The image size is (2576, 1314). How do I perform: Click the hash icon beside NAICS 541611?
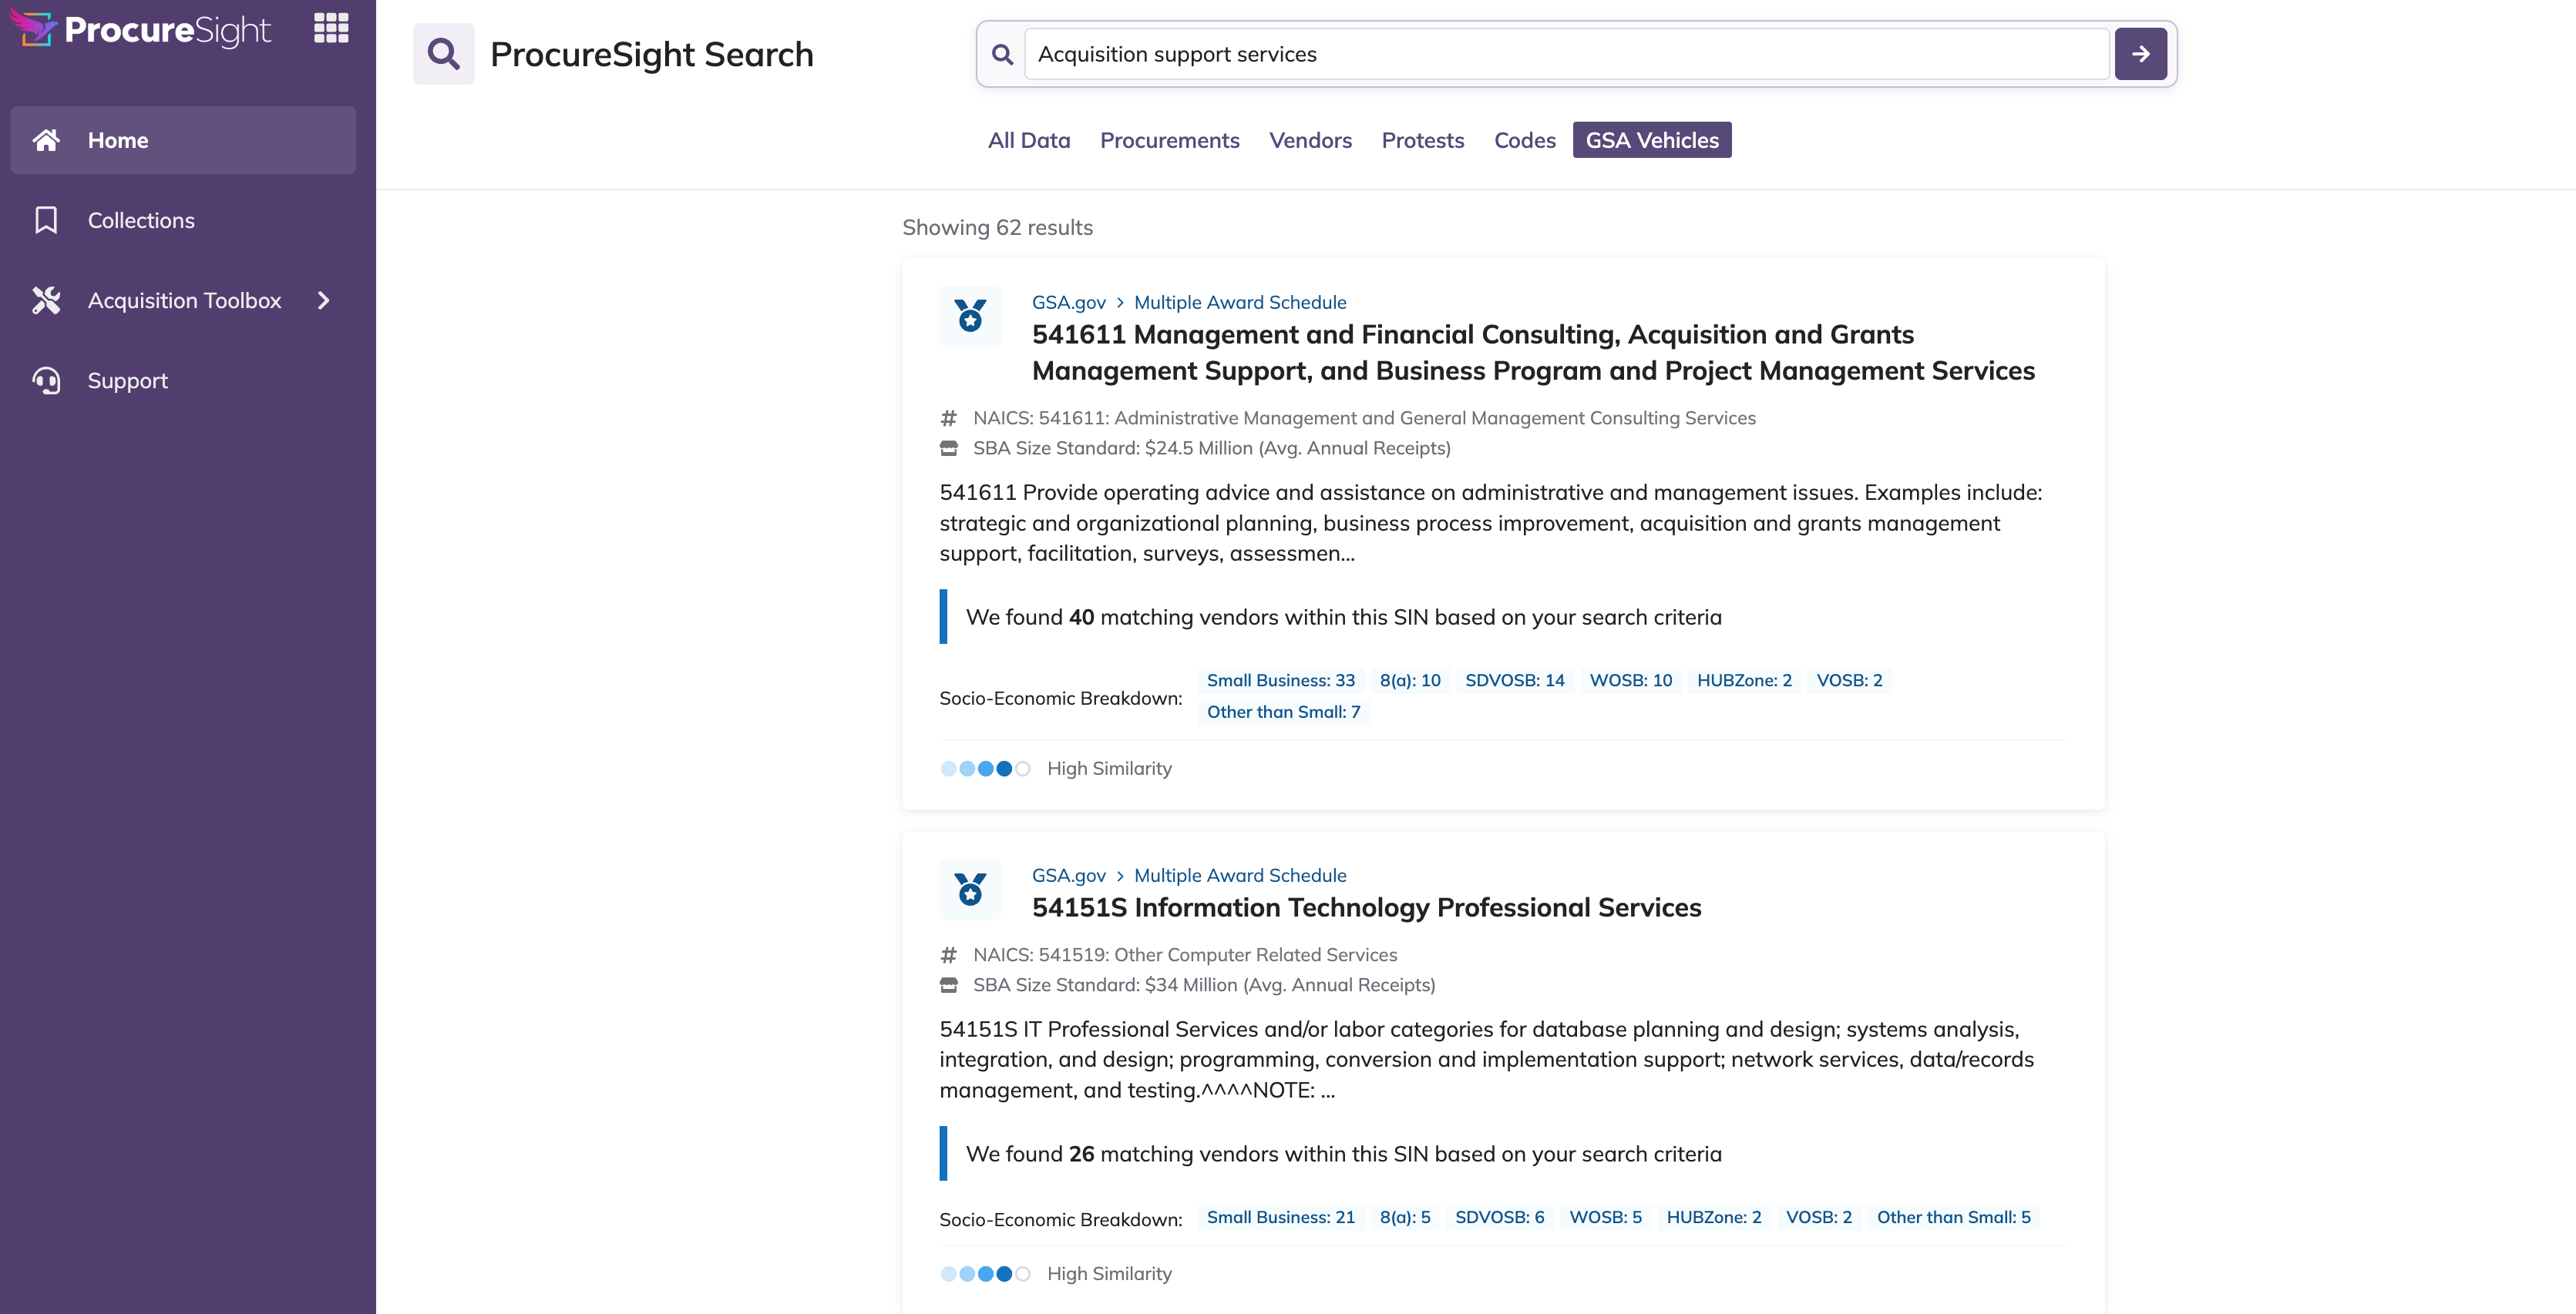[949, 417]
